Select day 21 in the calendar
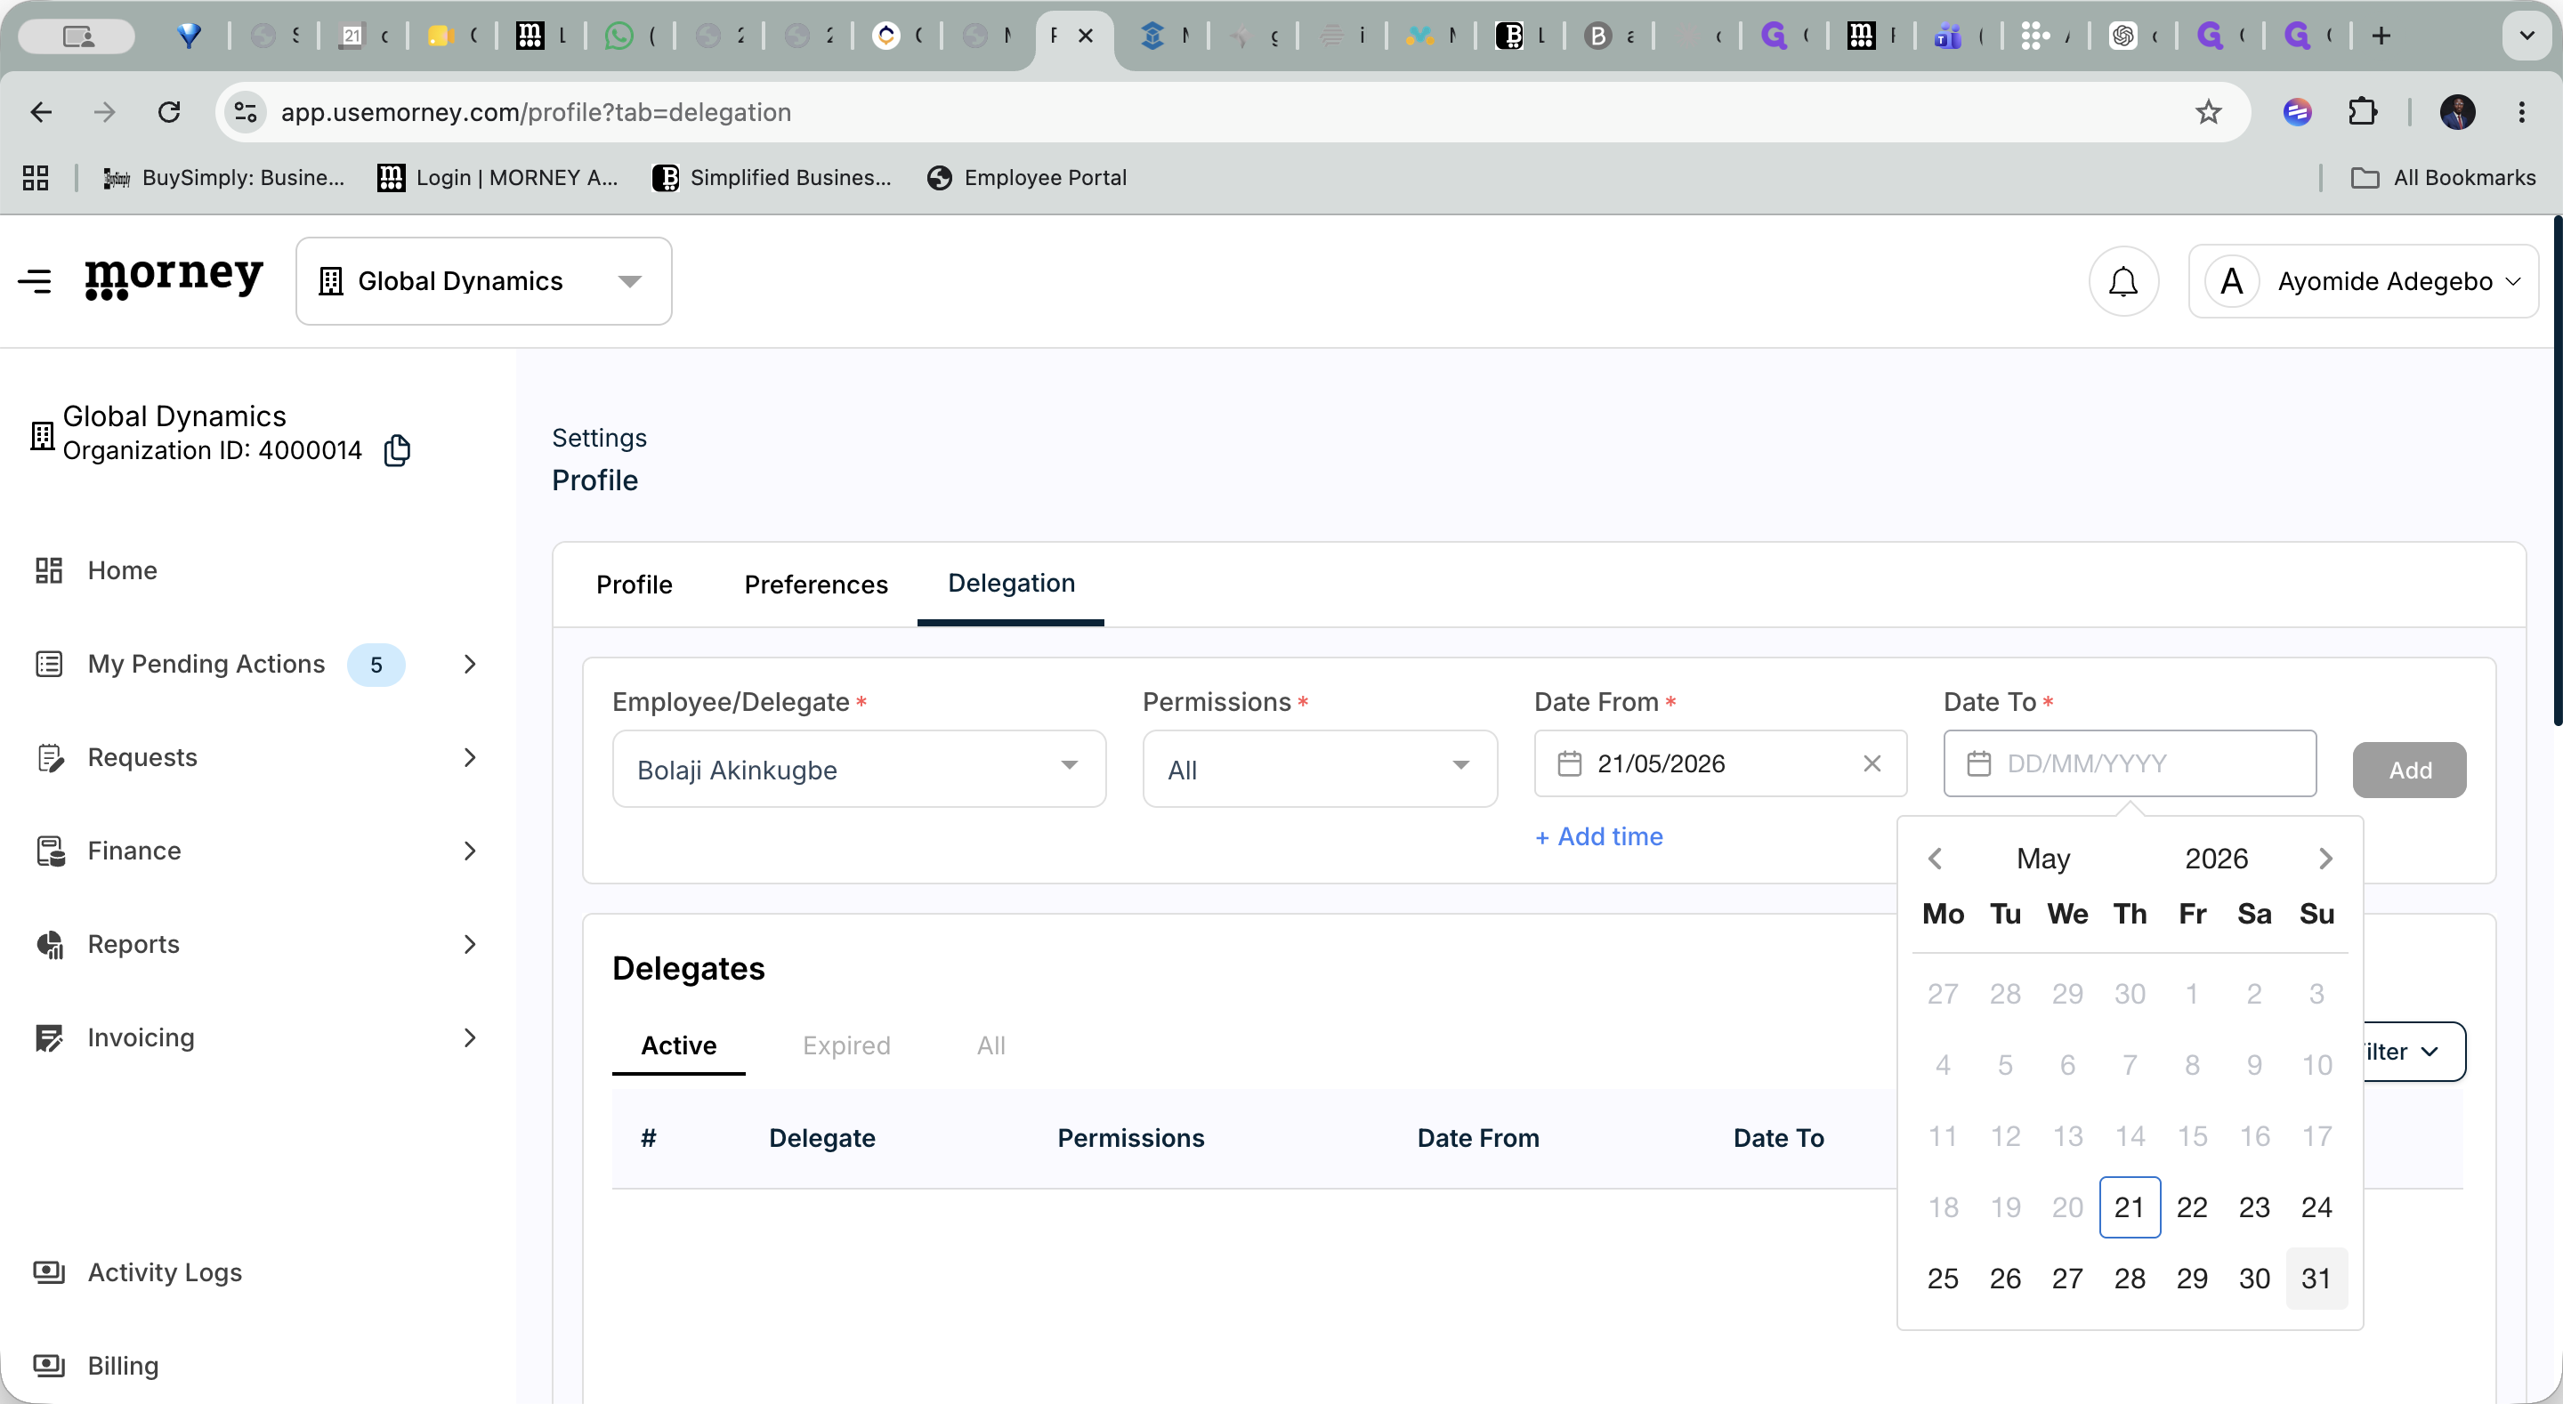The image size is (2563, 1404). [x=2130, y=1207]
